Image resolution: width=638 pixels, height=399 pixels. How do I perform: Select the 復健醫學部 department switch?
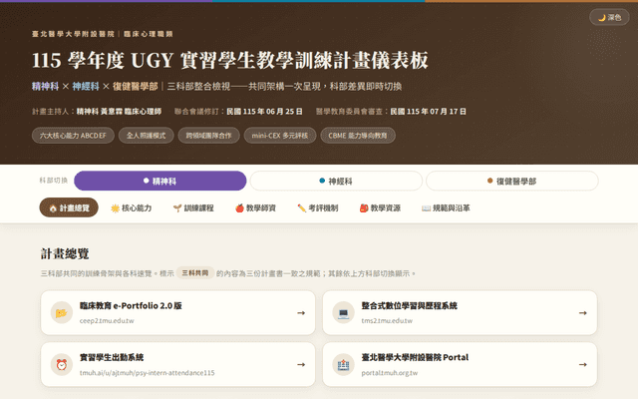511,181
